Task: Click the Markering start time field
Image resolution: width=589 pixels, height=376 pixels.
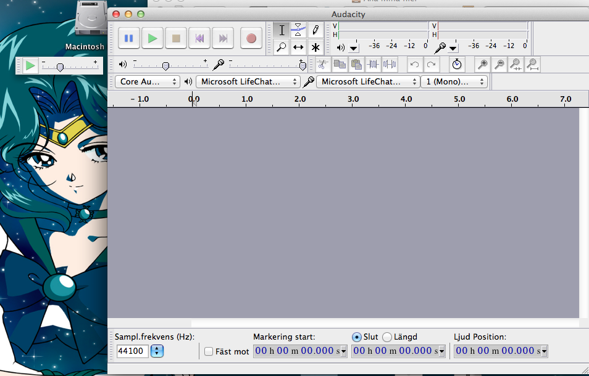Action: (x=297, y=351)
